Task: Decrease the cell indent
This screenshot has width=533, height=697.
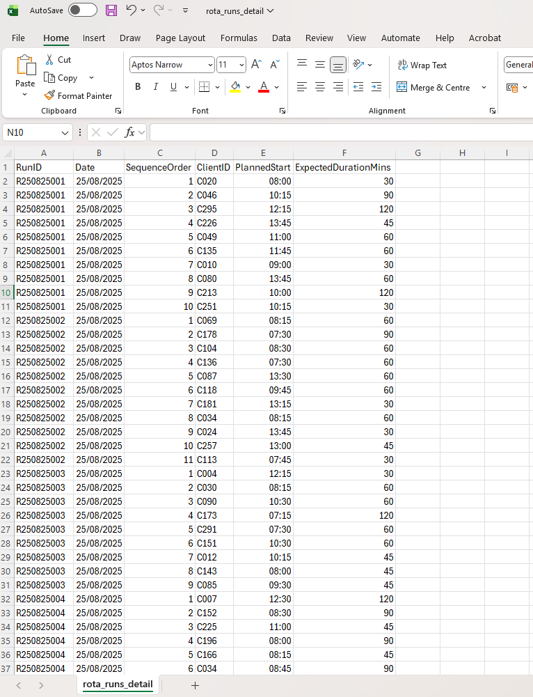Action: 358,86
